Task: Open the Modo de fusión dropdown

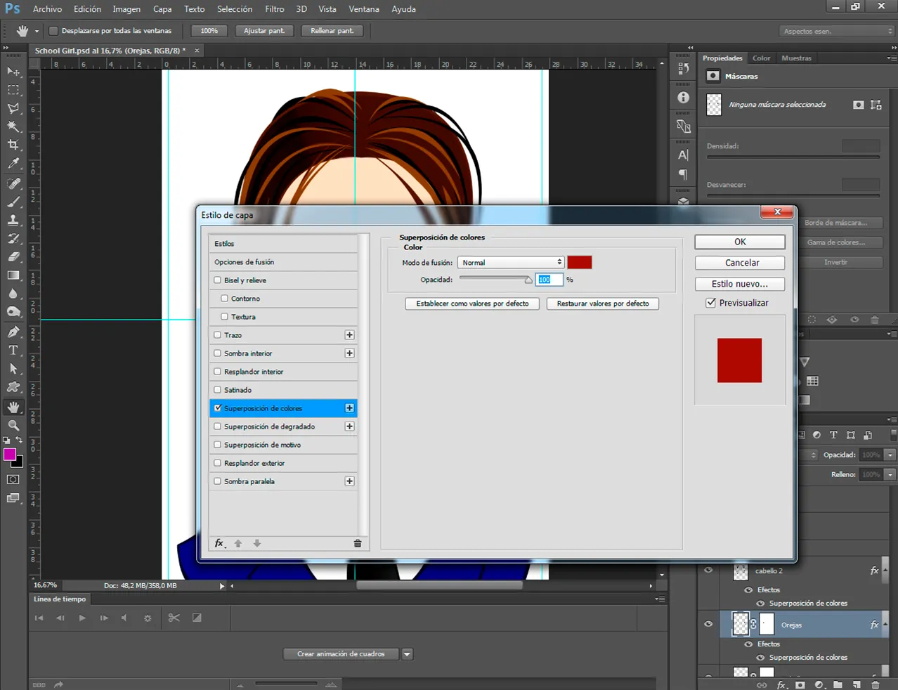Action: click(511, 262)
